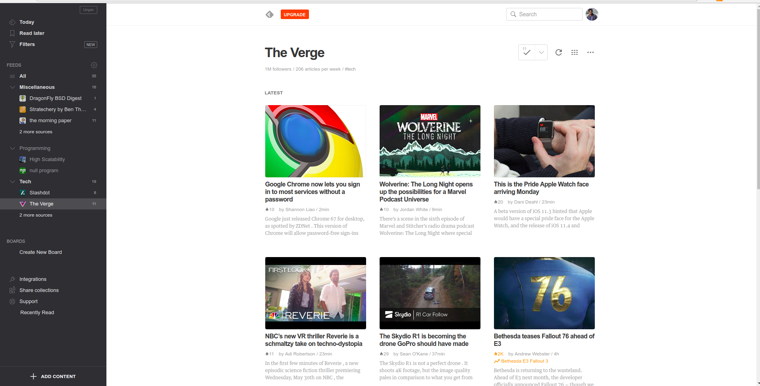760x386 pixels.
Task: Open the Apple Watch article thumbnail
Action: pos(544,141)
